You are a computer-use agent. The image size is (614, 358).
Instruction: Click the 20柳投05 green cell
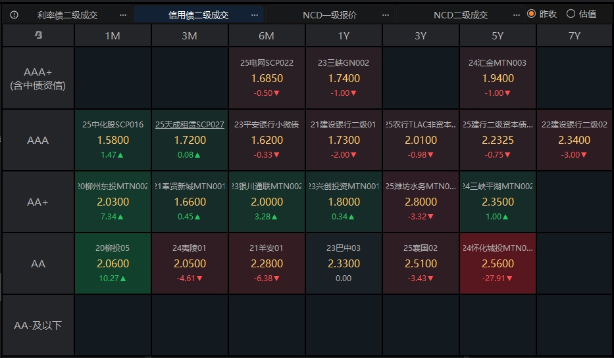(x=113, y=263)
